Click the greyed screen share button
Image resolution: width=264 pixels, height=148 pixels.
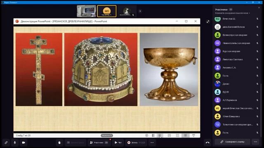pyautogui.click(x=75, y=143)
